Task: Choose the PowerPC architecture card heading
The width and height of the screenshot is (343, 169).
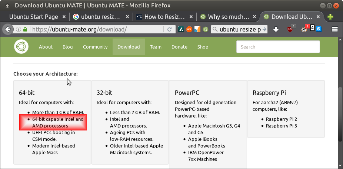Action: click(187, 93)
